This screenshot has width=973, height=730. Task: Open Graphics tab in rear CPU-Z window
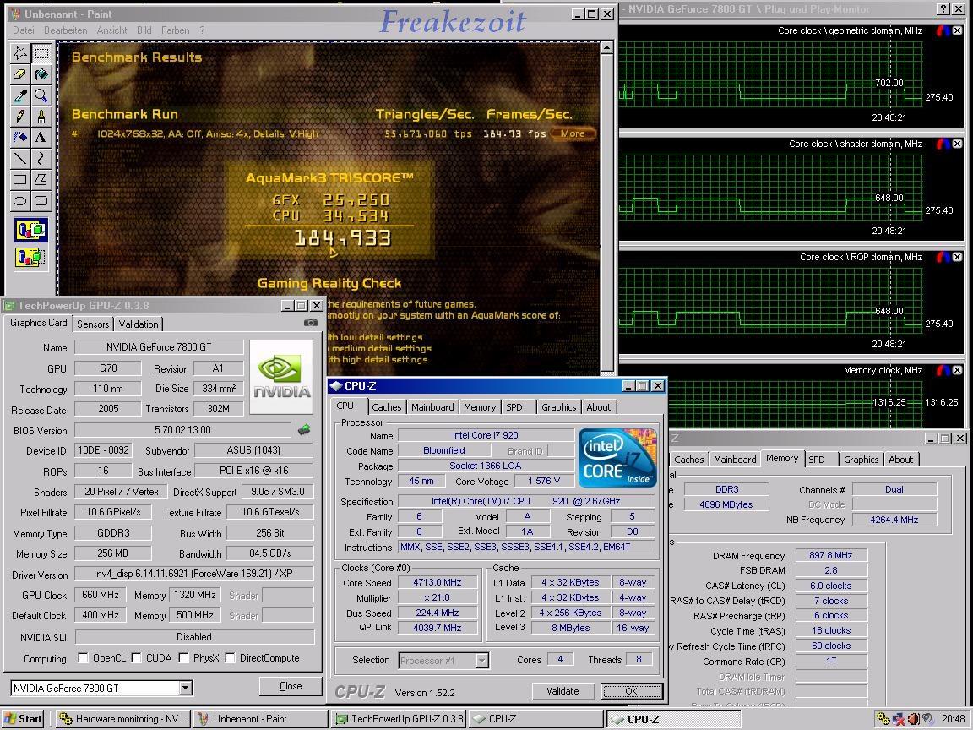[861, 460]
